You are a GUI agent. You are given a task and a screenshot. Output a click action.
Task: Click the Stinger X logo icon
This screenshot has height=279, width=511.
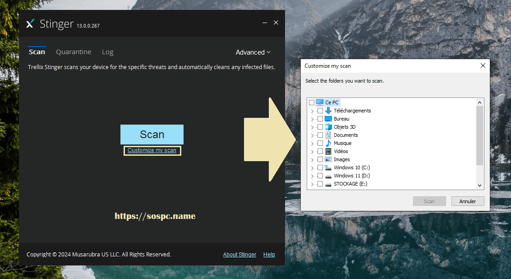click(30, 24)
